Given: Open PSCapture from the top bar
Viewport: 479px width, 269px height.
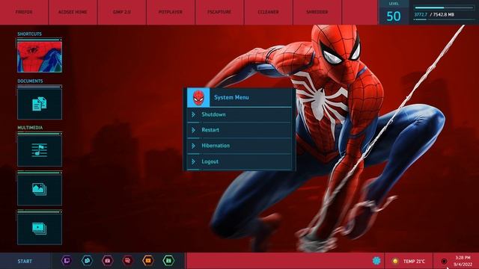Looking at the screenshot, I should pos(219,12).
